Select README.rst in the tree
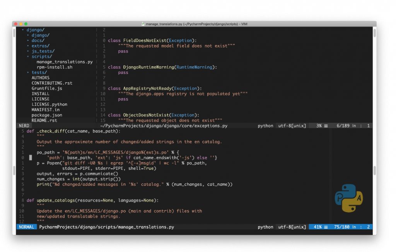 pos(44,120)
